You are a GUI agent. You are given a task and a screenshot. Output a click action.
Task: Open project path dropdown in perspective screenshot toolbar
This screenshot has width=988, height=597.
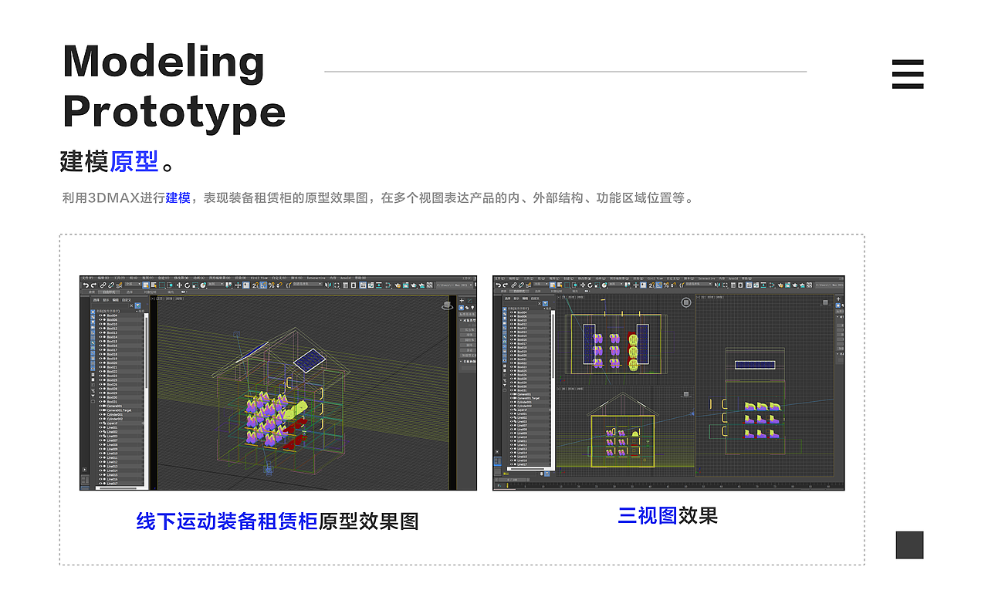click(455, 285)
